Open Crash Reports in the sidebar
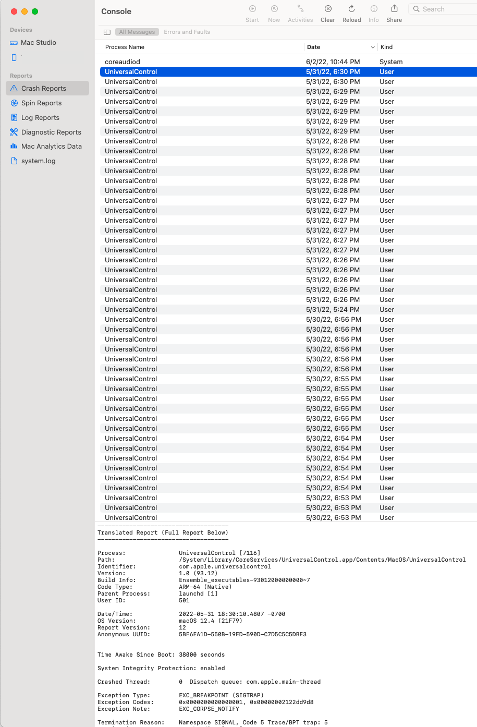This screenshot has height=727, width=477. (x=47, y=89)
